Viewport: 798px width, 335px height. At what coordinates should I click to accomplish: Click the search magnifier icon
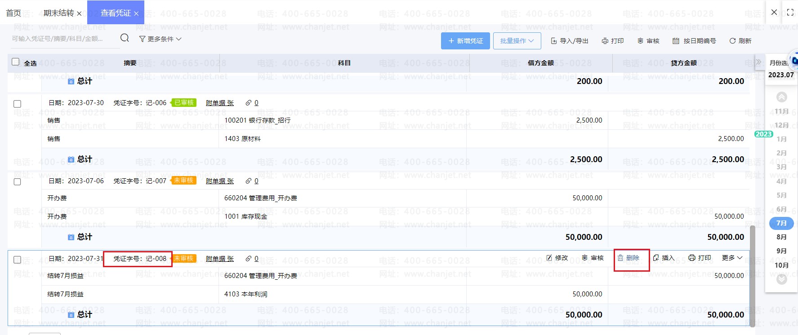point(125,38)
